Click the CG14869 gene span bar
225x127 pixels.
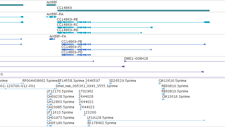pyautogui.click(x=133, y=11)
